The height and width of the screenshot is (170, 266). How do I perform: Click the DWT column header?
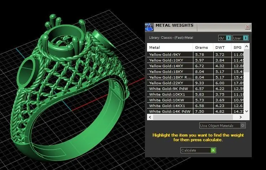[222, 47]
